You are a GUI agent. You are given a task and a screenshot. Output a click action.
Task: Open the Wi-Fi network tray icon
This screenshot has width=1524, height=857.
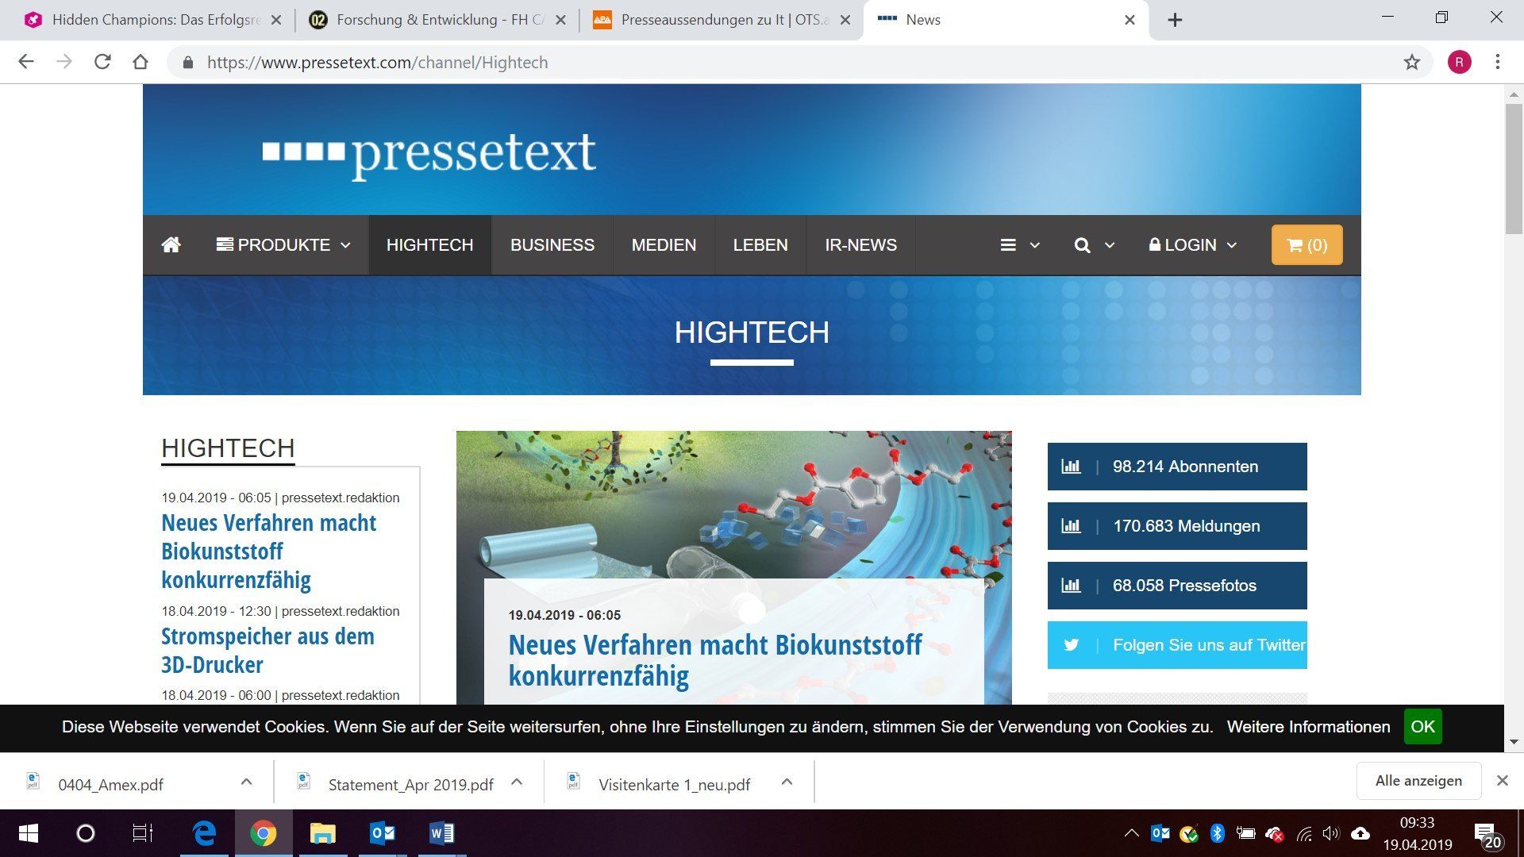tap(1304, 833)
